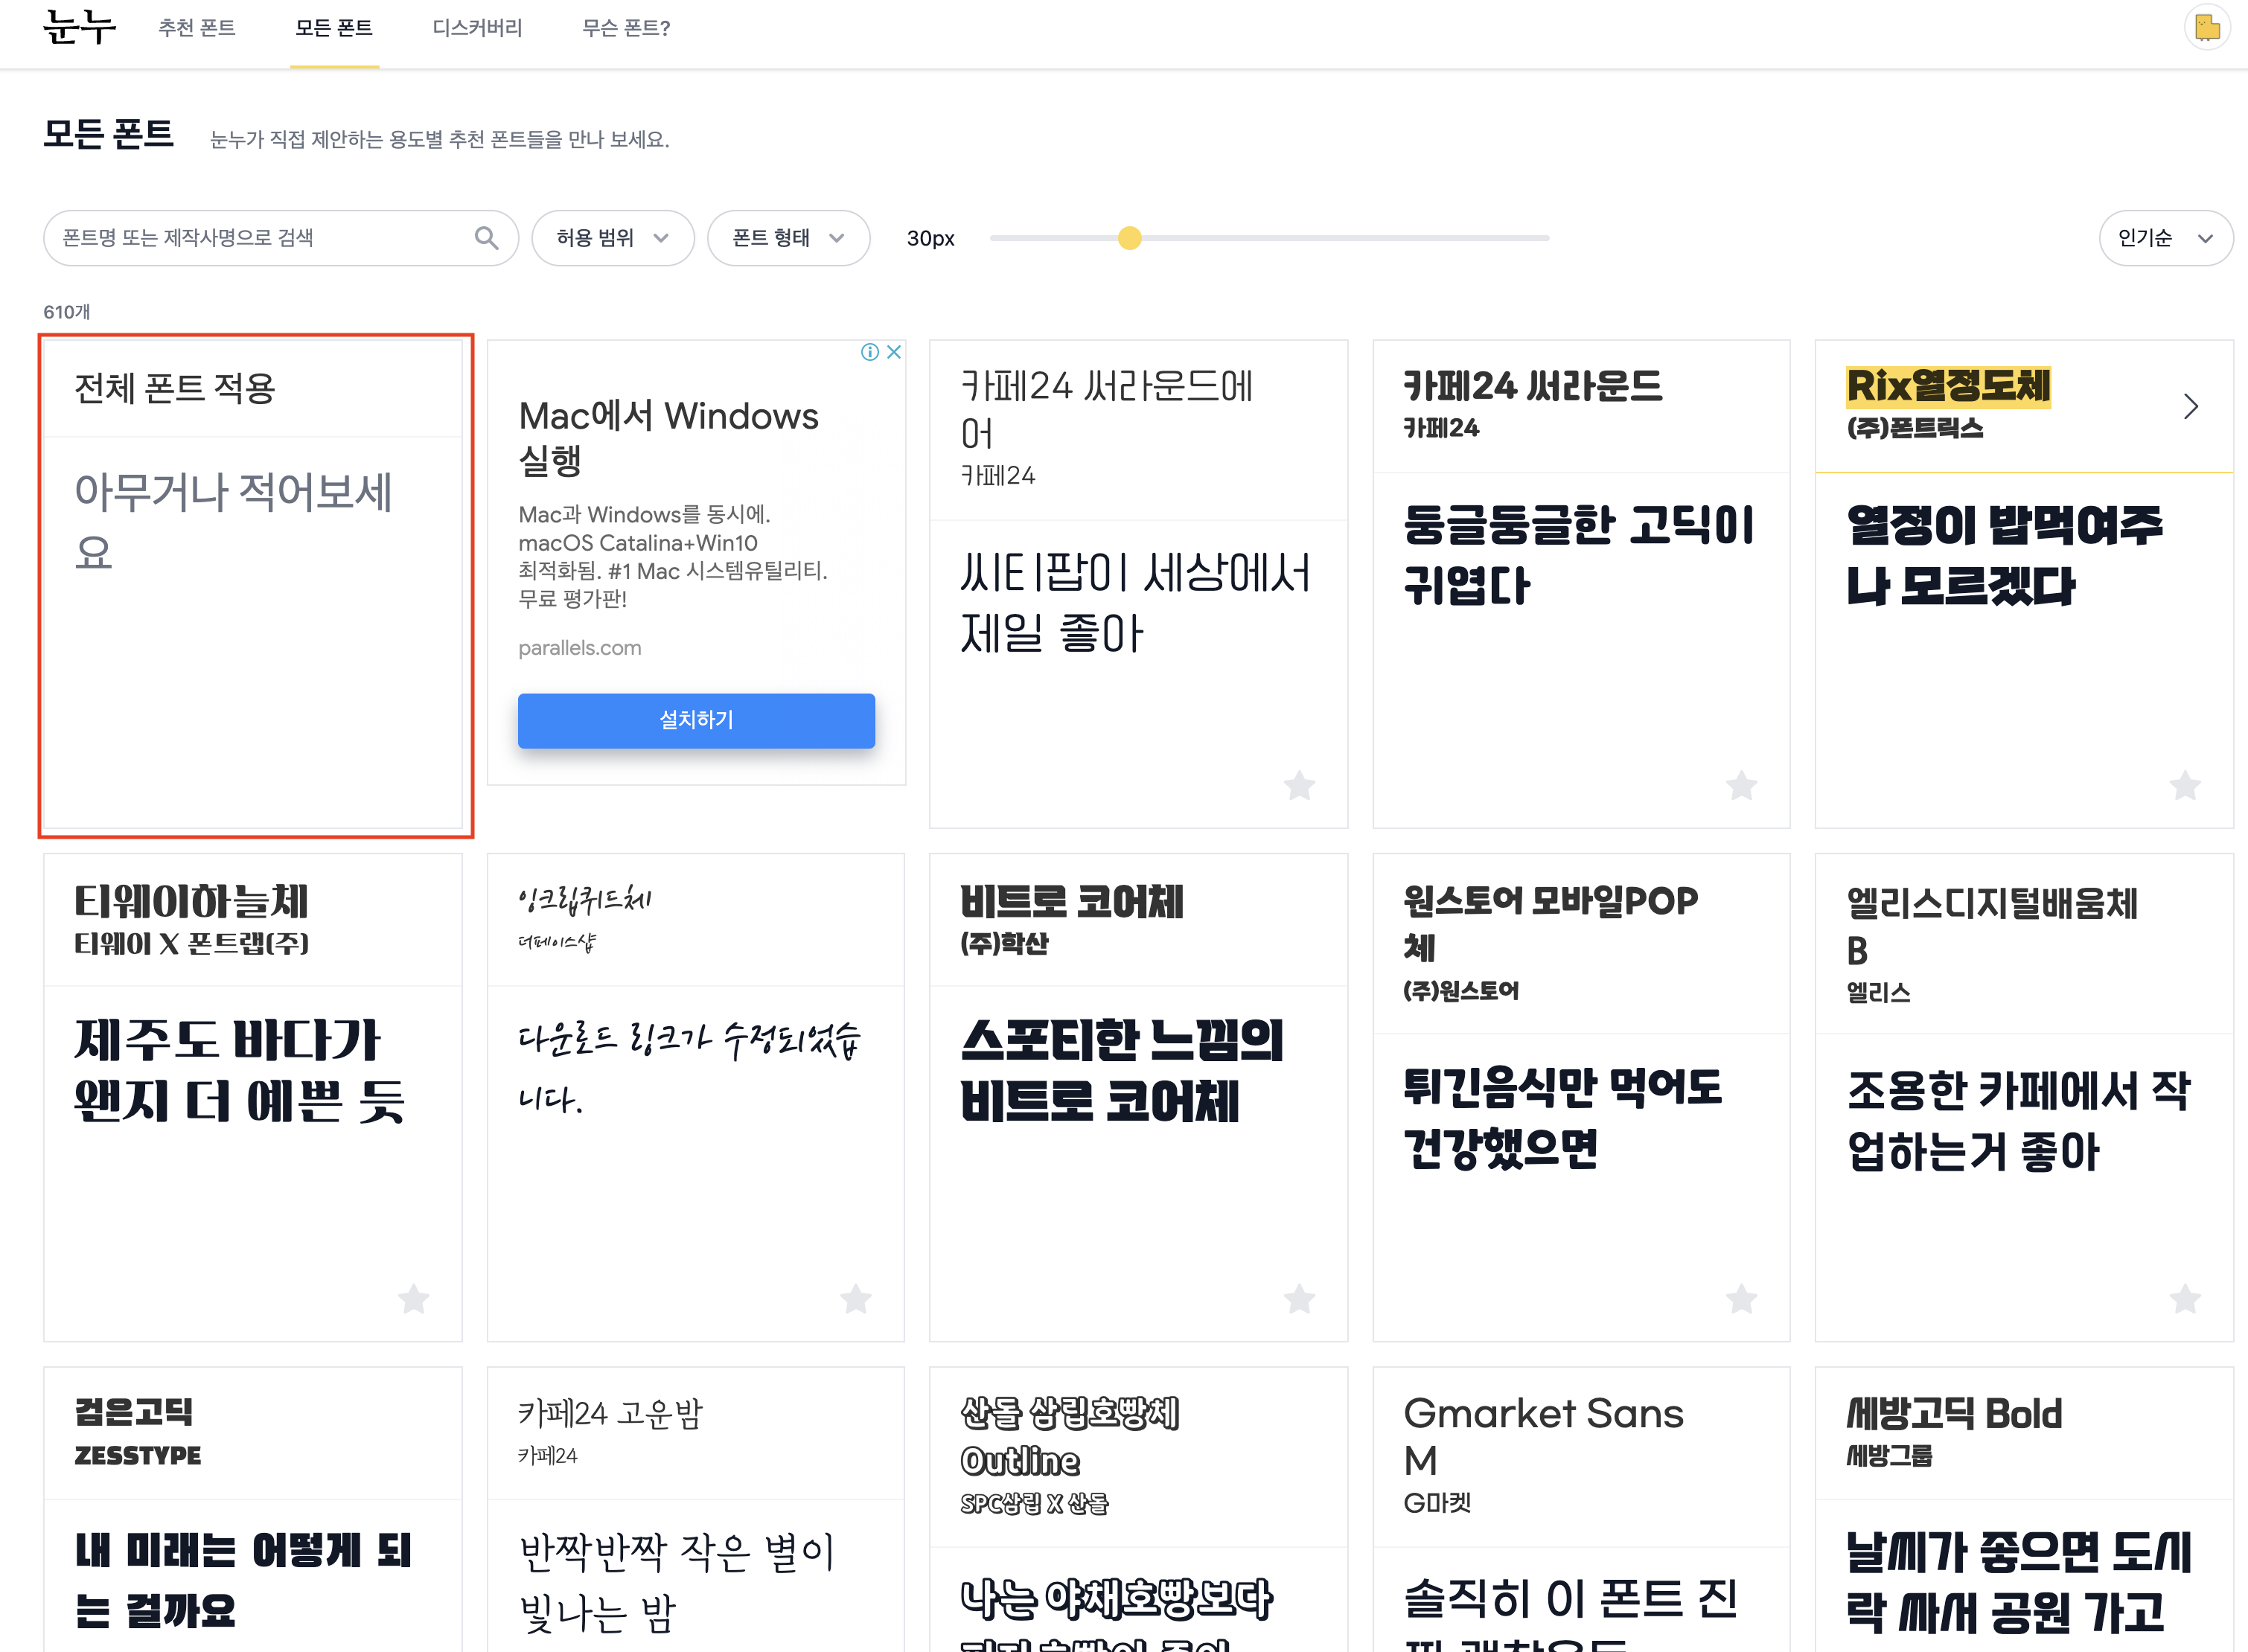Open the 티웨이하늘체 font title
2248x1652 pixels.
[191, 901]
